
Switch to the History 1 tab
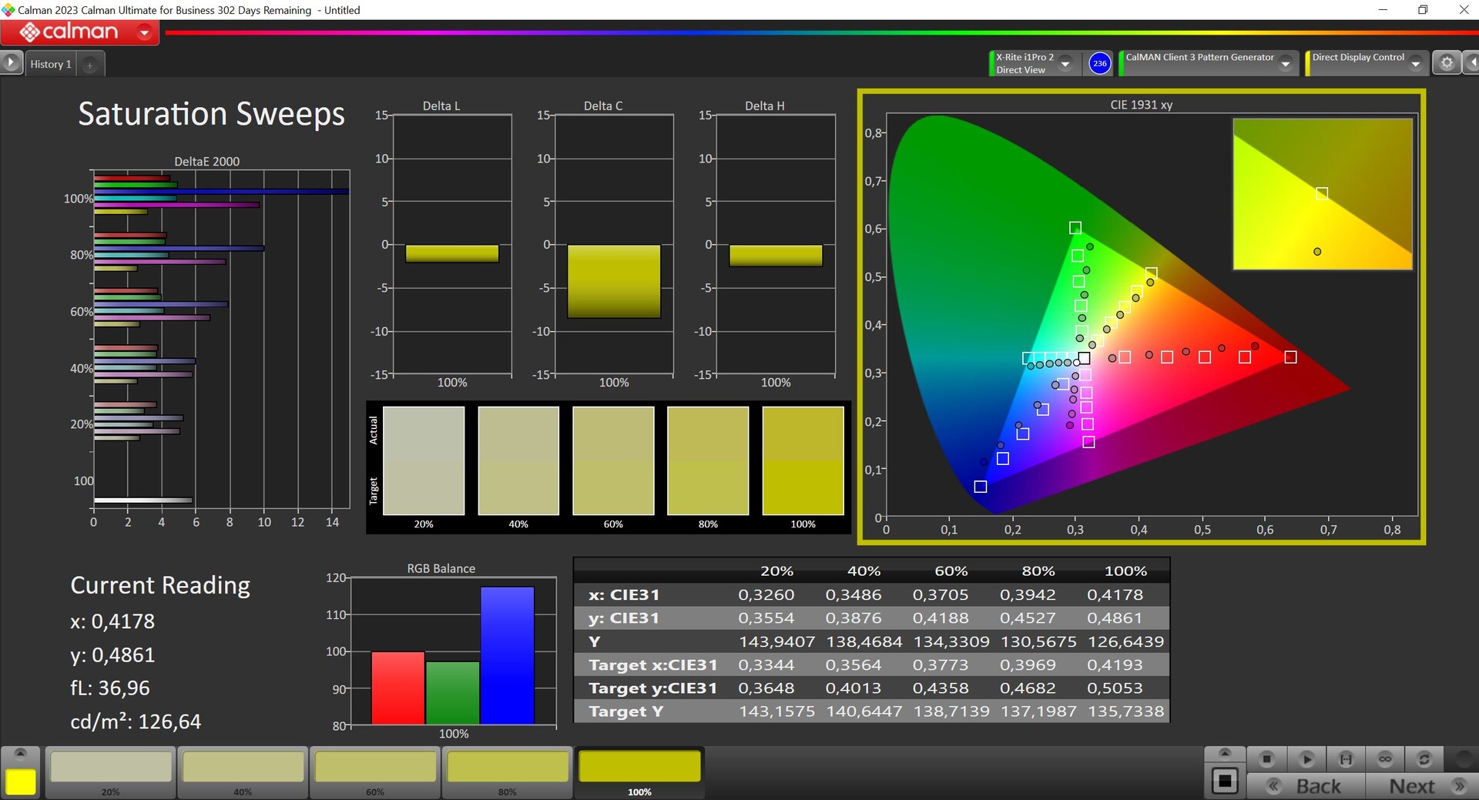[51, 64]
